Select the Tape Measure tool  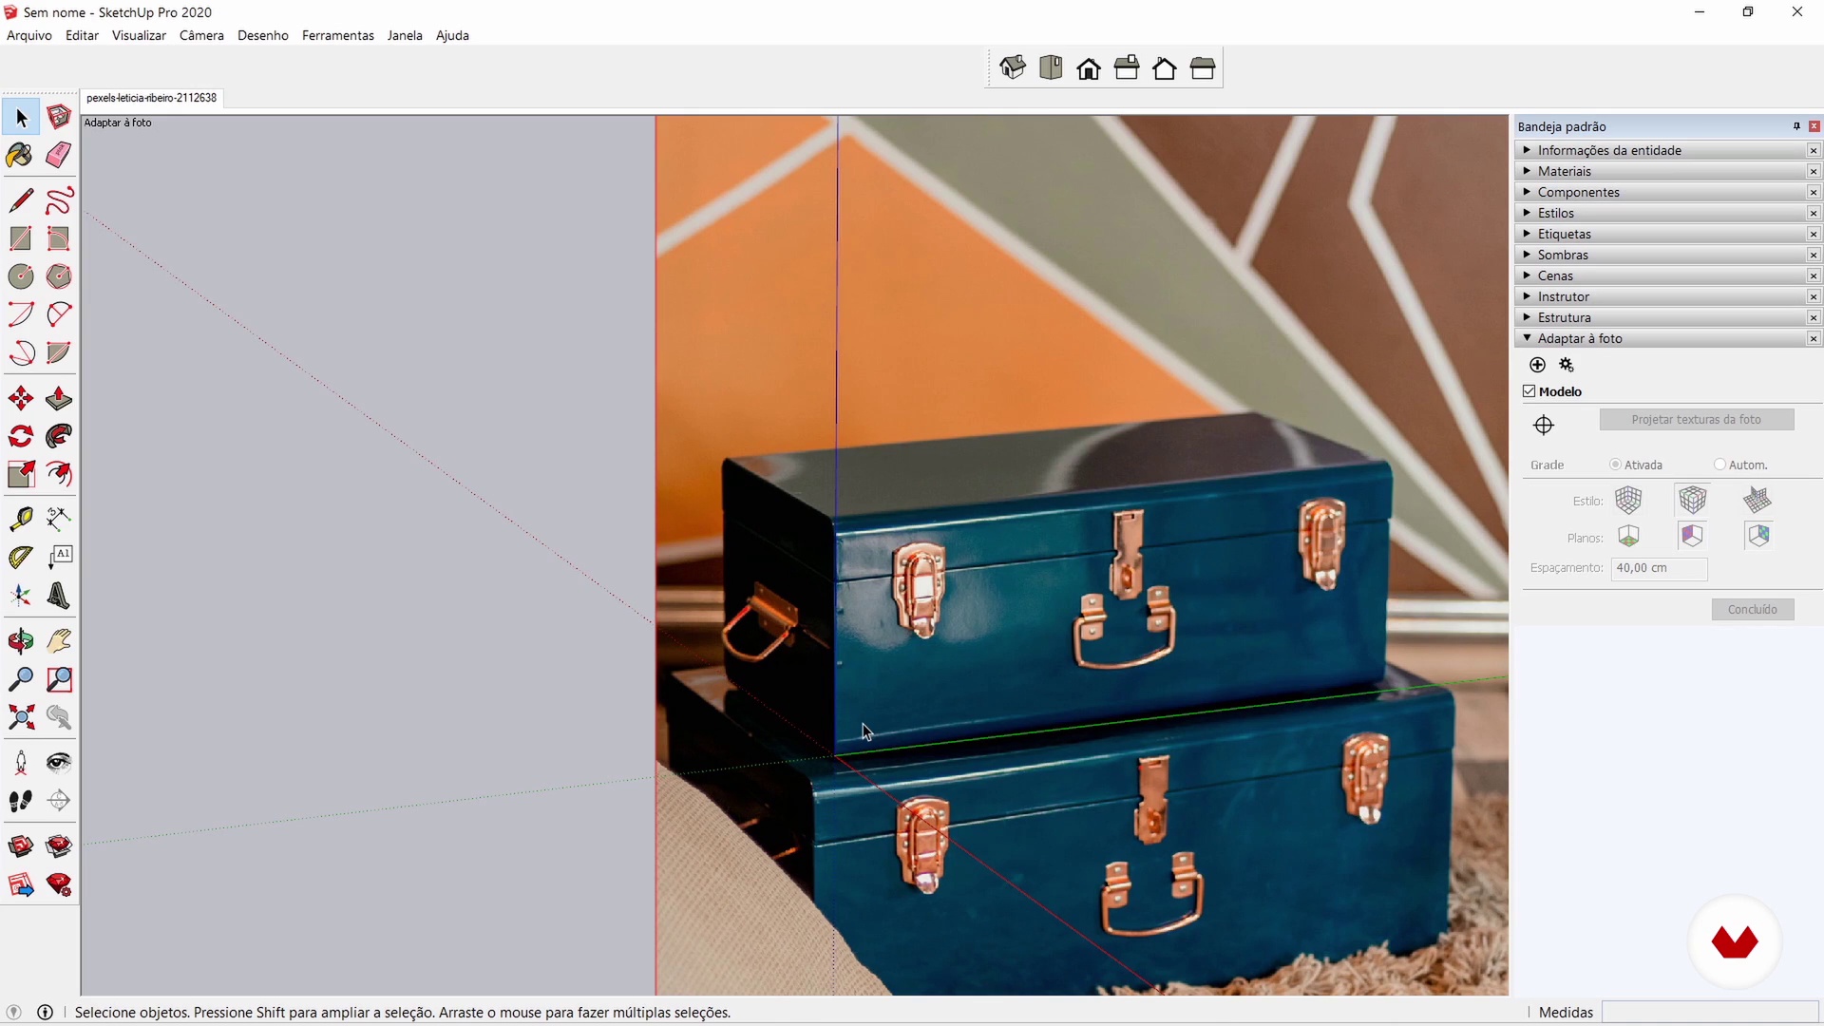pos(21,519)
